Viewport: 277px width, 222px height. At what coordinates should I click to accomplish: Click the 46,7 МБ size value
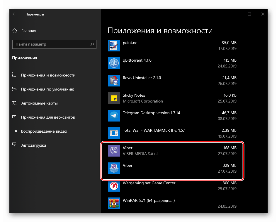(x=229, y=113)
